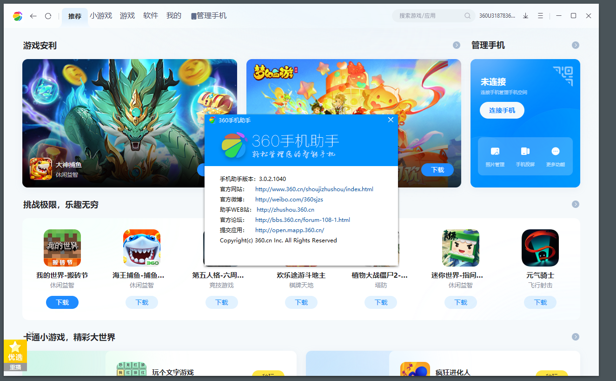Image resolution: width=616 pixels, height=381 pixels.
Task: Open the hamburger main menu
Action: (540, 16)
